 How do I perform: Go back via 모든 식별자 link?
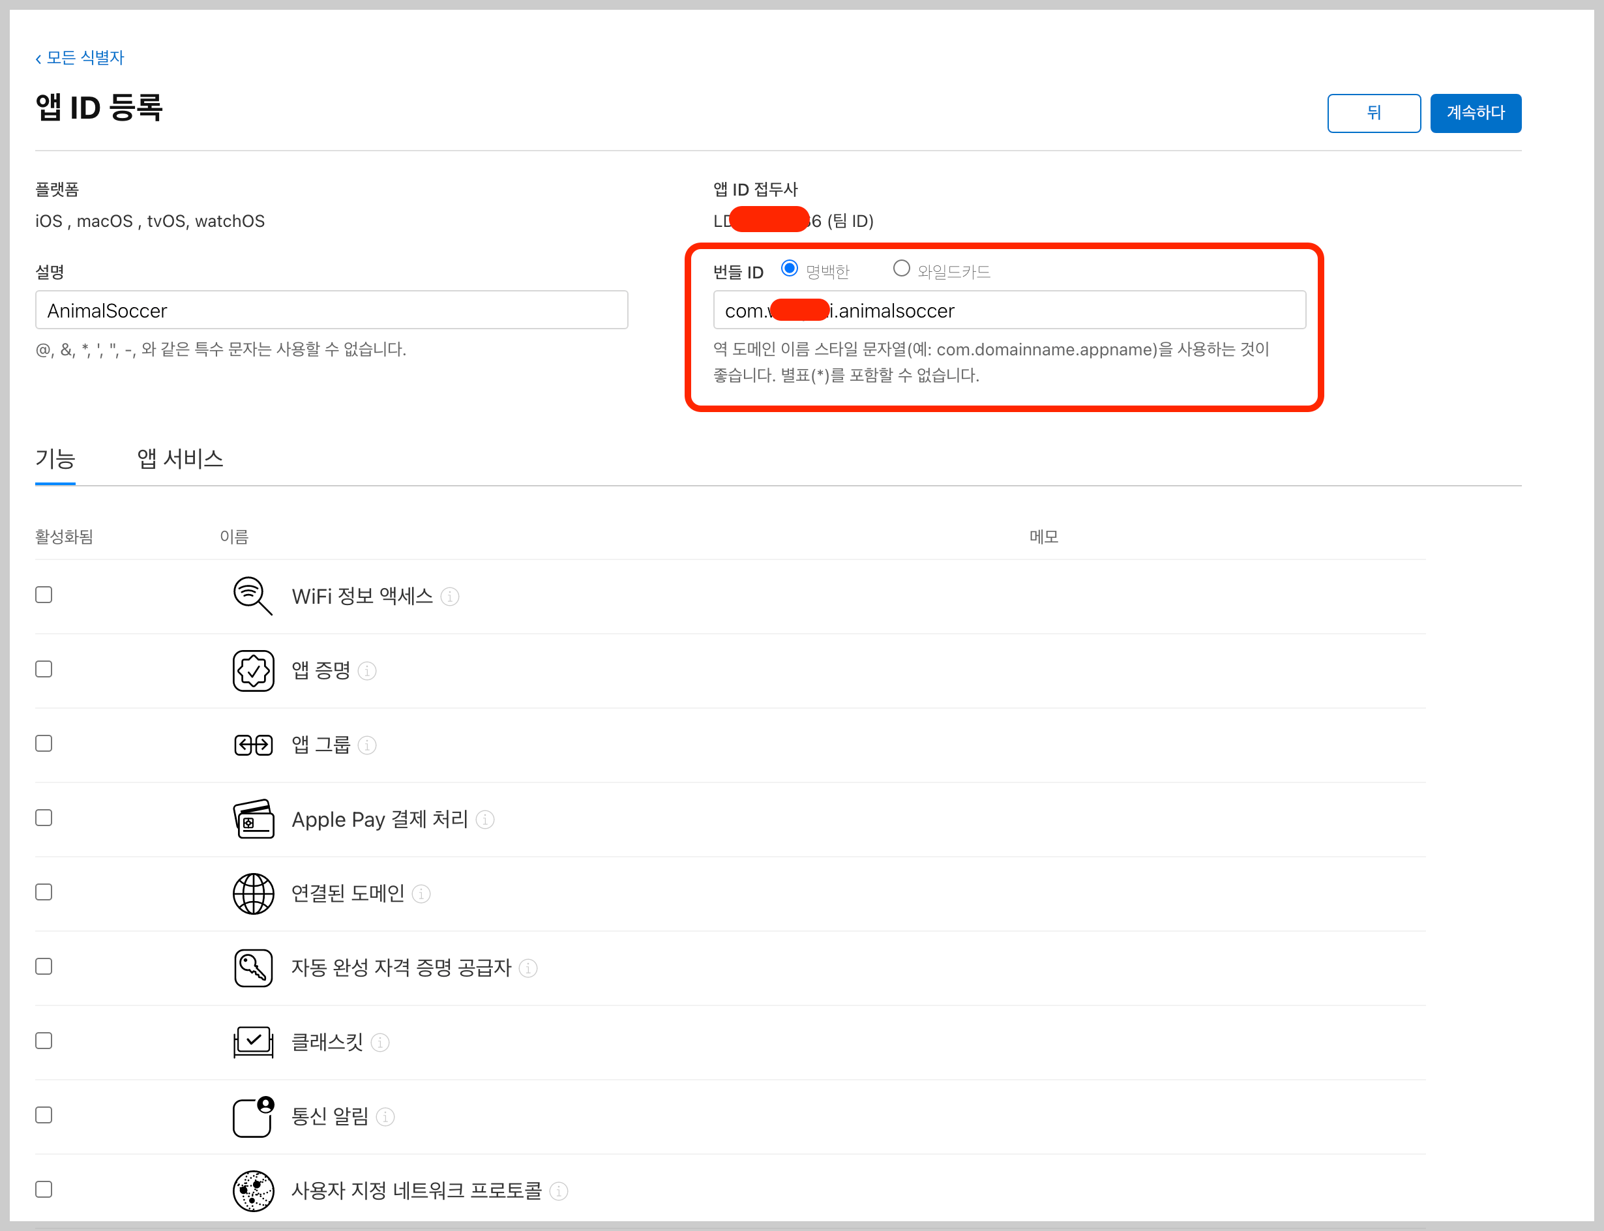click(80, 58)
